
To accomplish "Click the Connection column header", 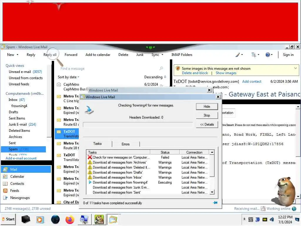I will tap(194, 152).
